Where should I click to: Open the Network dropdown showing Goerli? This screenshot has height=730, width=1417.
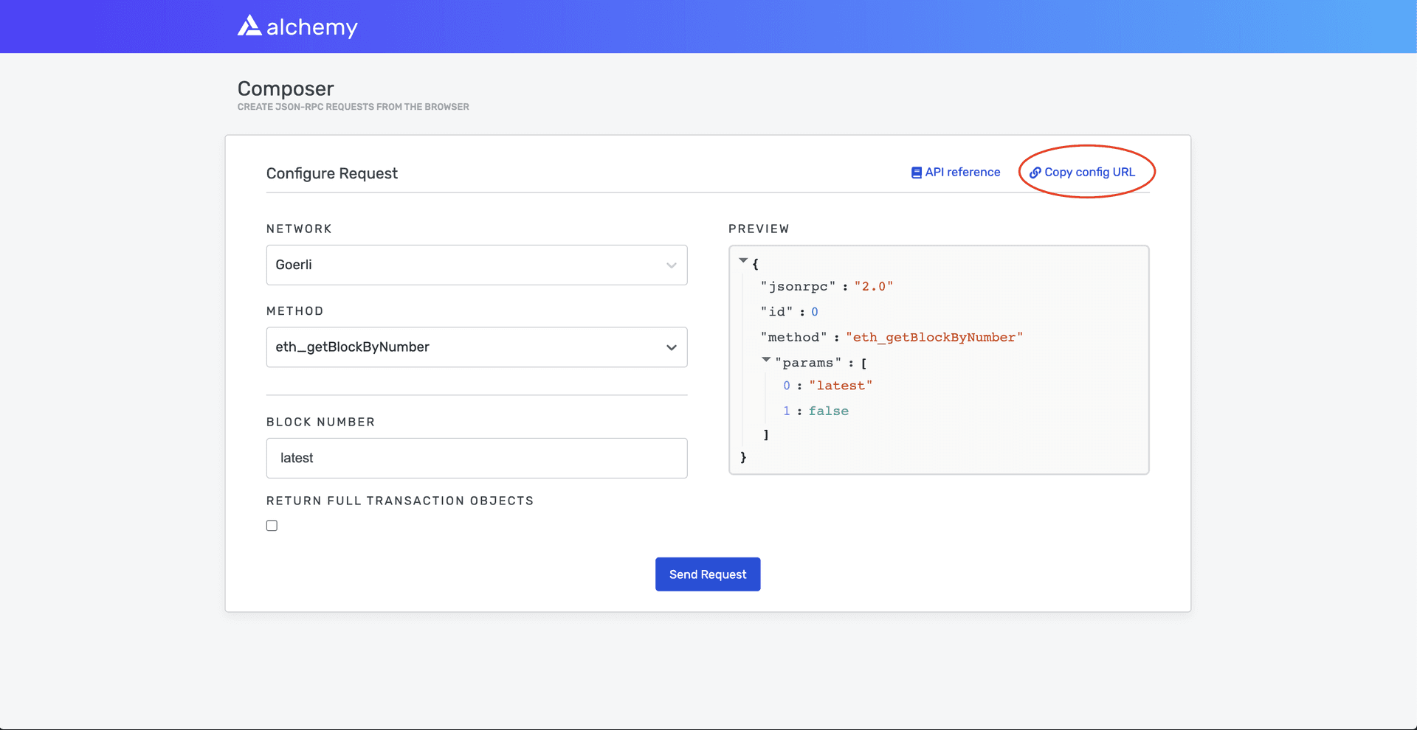477,265
